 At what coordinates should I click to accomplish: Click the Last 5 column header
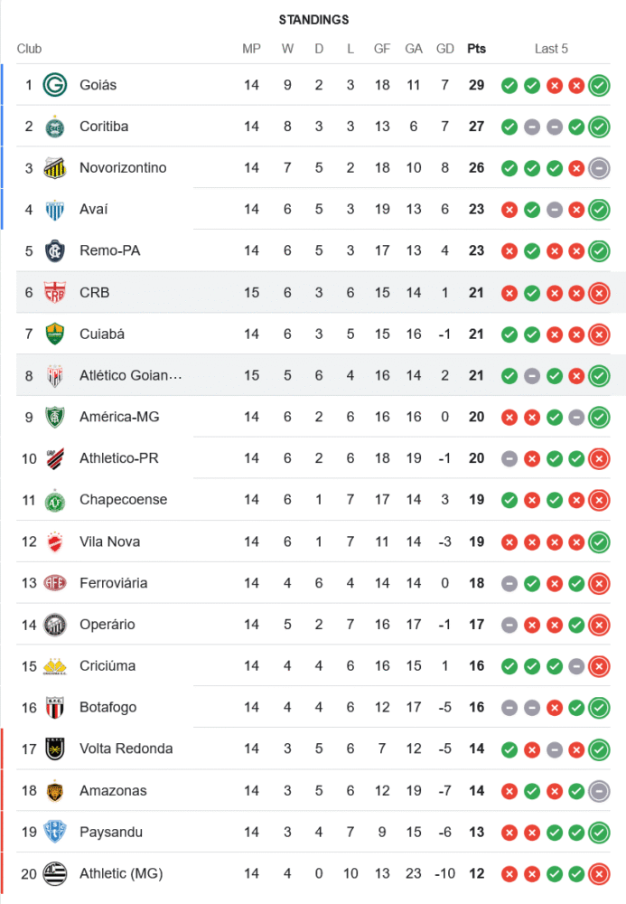coord(551,49)
